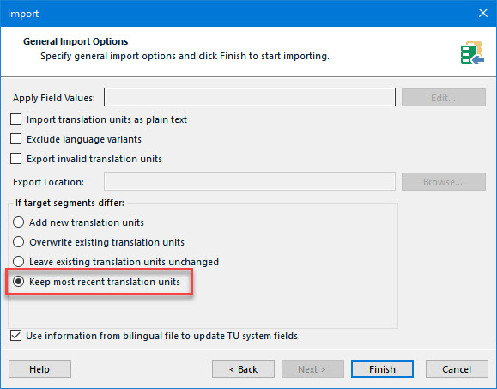Select Leave existing translation units unchanged
The image size is (497, 389).
tap(18, 262)
